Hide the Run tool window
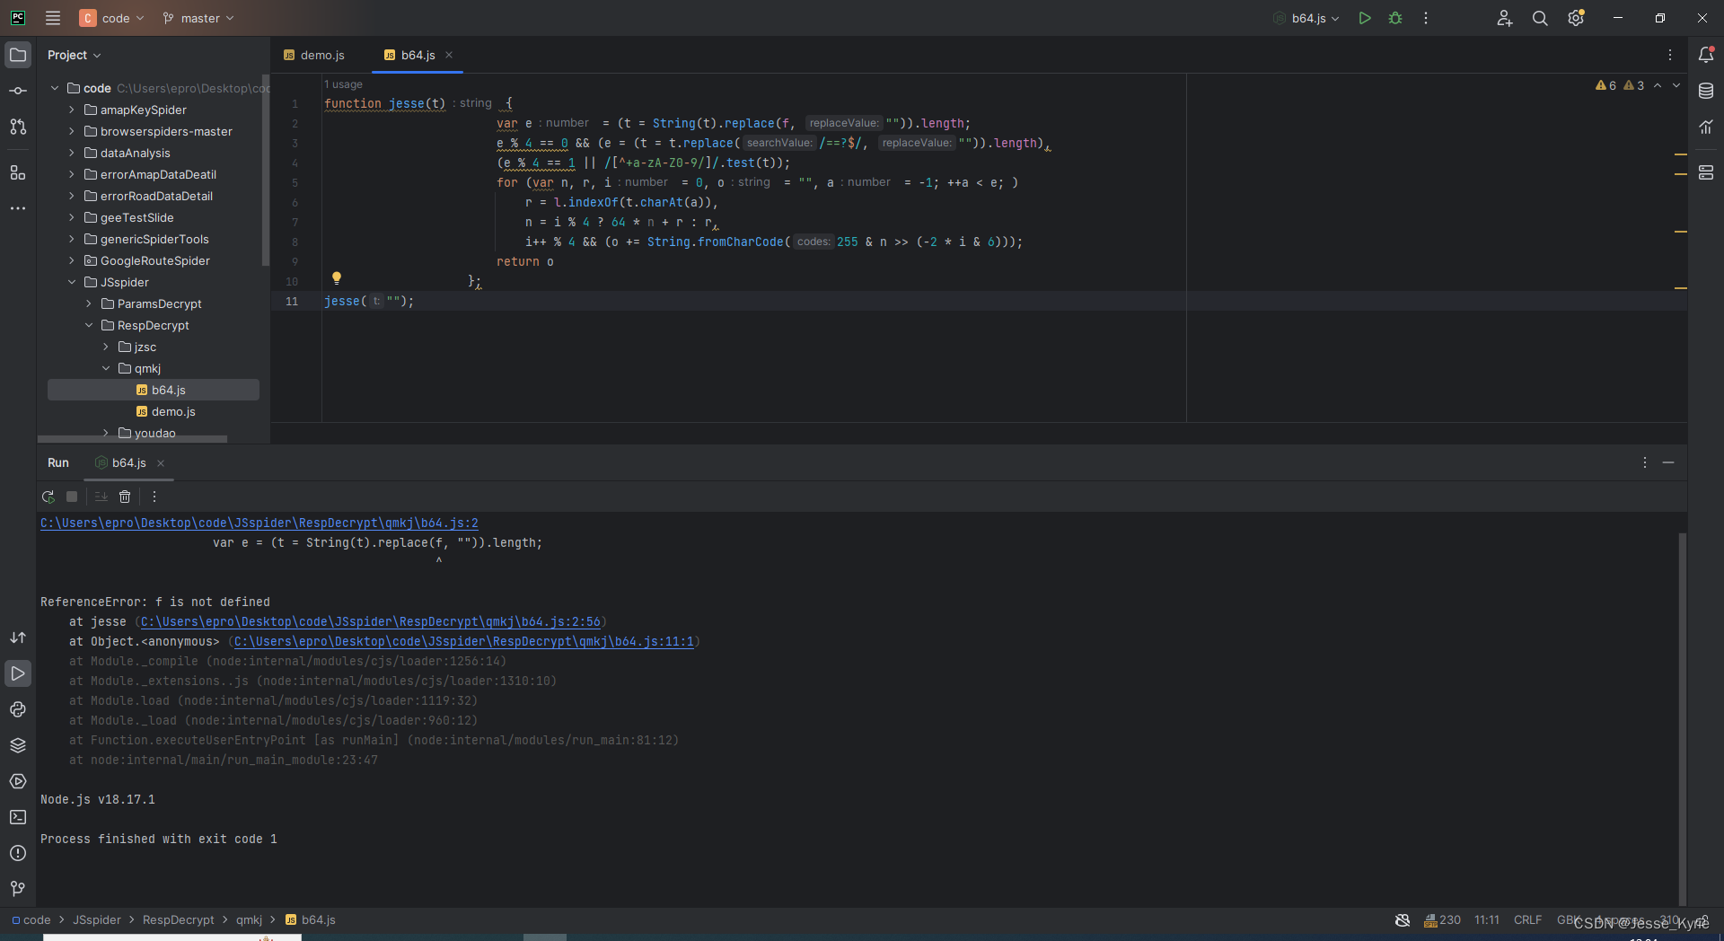 click(x=1668, y=462)
